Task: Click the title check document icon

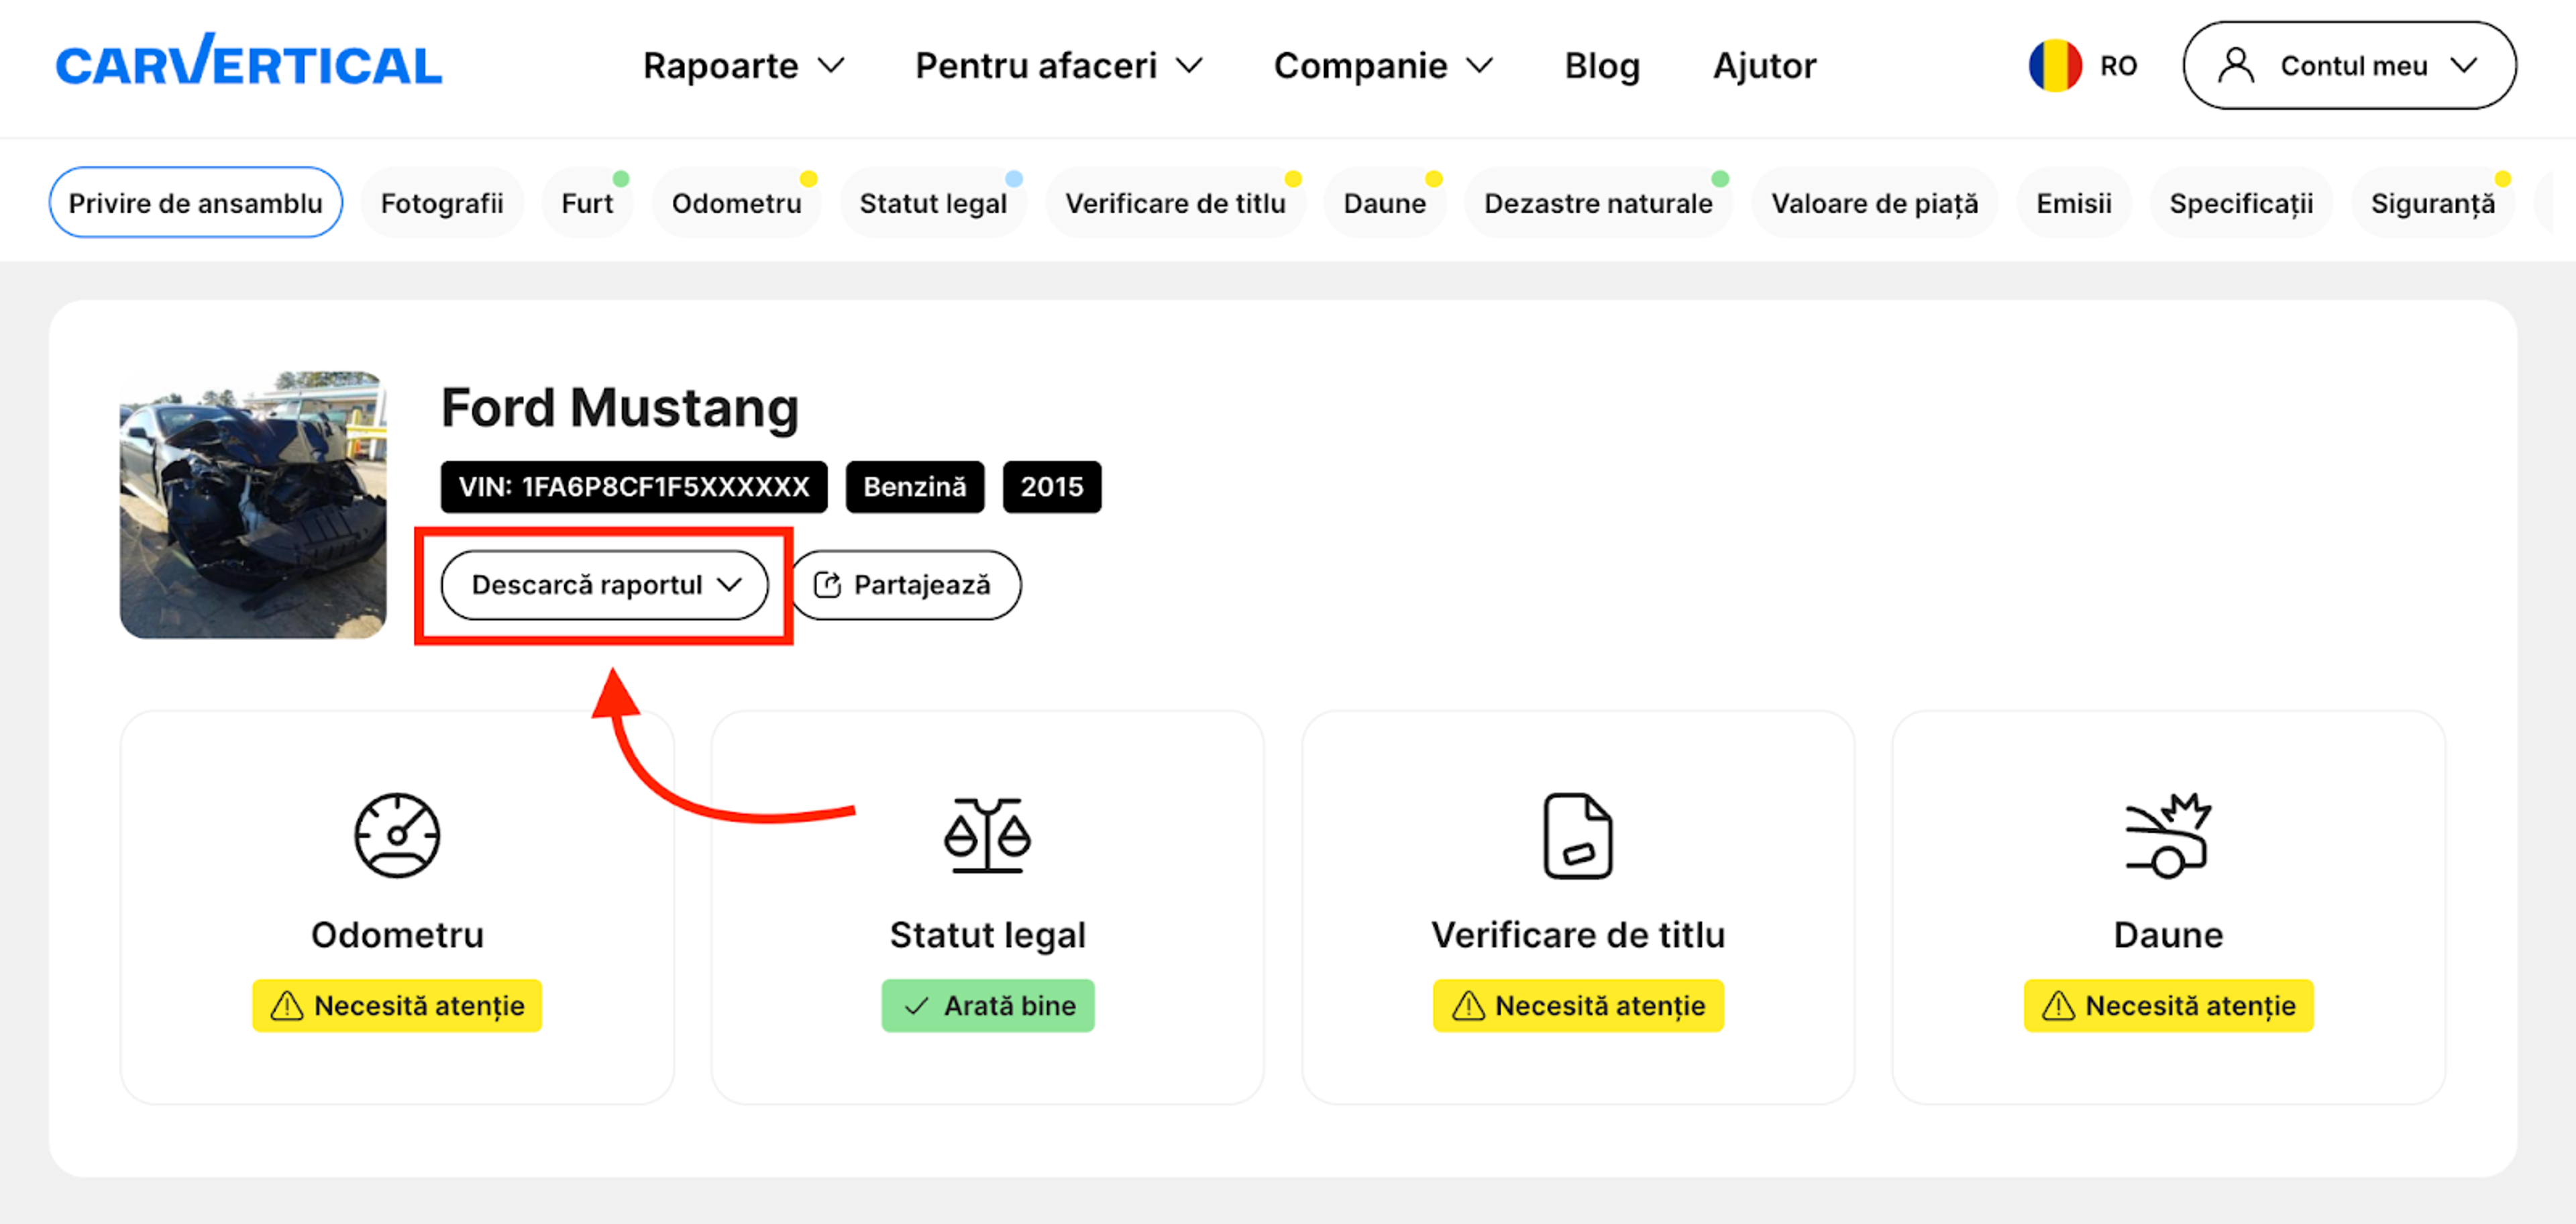Action: 1577,836
